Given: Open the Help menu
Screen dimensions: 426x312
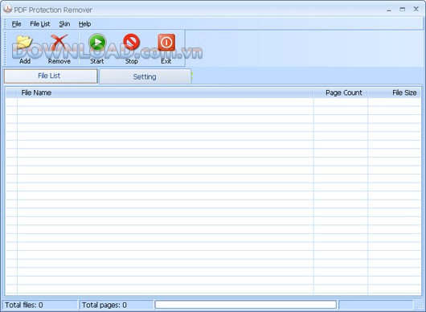Looking at the screenshot, I should 84,24.
